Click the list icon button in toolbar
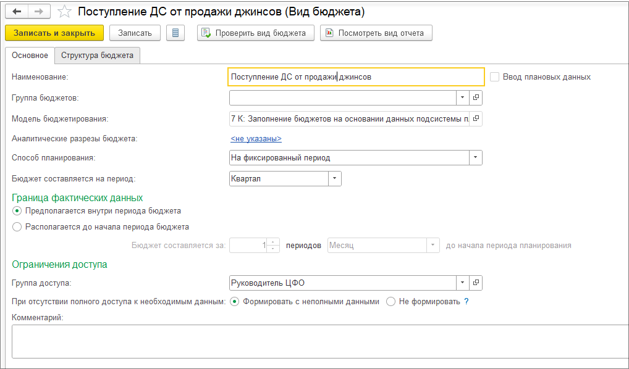 click(175, 33)
